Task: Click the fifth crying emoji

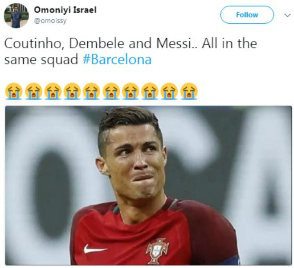Action: tap(92, 91)
